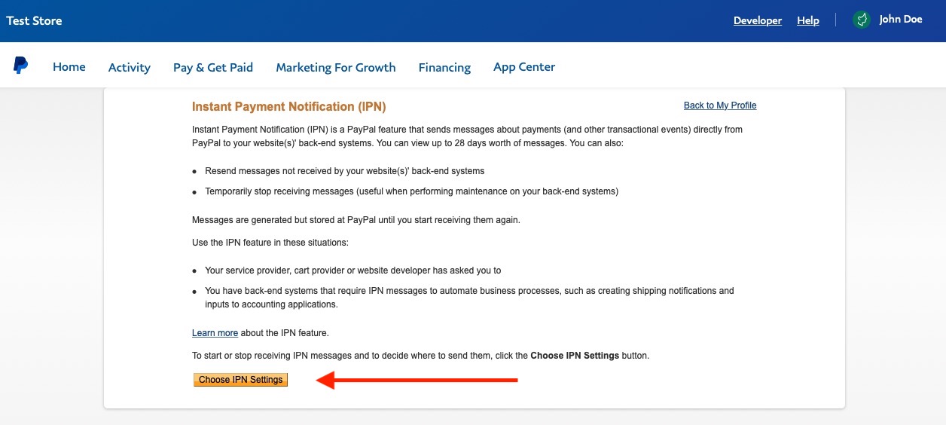
Task: Click the Test Store title
Action: coord(34,20)
